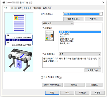Switch to the 페이지 설정 tab
This screenshot has height=97, width=107.
pyautogui.click(x=17, y=8)
